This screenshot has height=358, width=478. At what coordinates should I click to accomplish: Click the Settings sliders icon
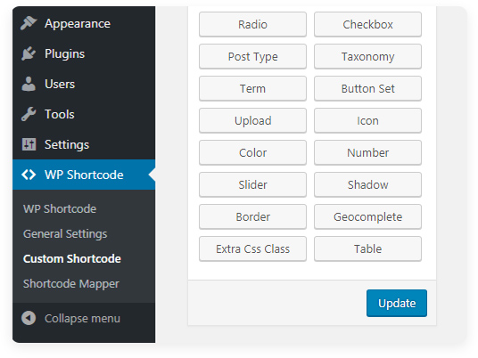pyautogui.click(x=29, y=144)
